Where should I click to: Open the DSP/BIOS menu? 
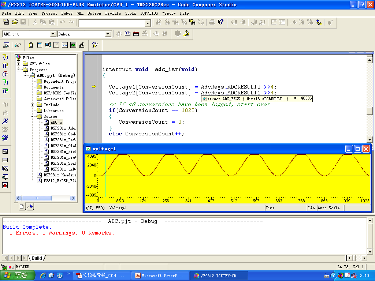click(149, 14)
